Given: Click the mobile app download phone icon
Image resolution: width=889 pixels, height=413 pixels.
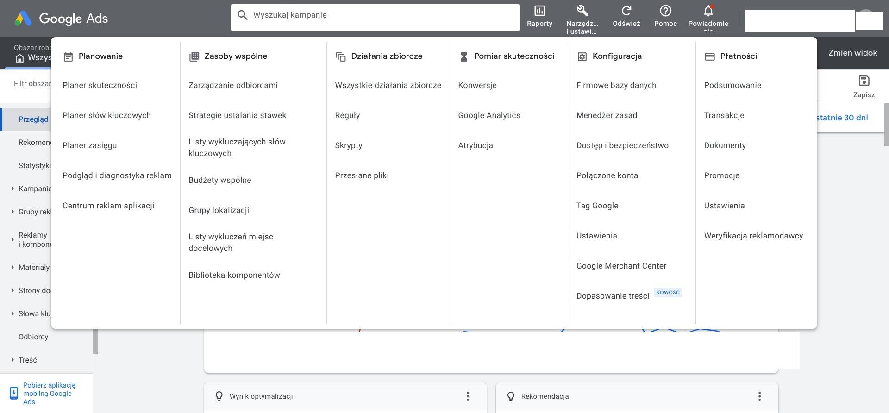Looking at the screenshot, I should point(14,393).
